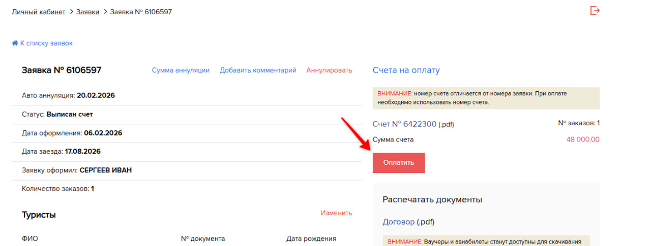Click current breadcrumb Заявка № 6106597
This screenshot has height=246, width=651.
point(141,12)
